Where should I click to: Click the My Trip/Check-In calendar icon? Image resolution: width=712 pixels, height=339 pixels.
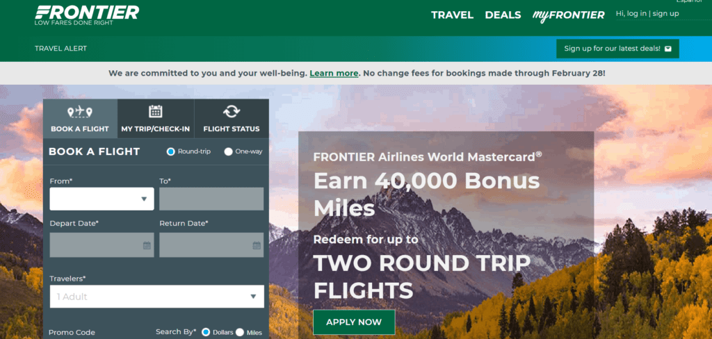156,112
